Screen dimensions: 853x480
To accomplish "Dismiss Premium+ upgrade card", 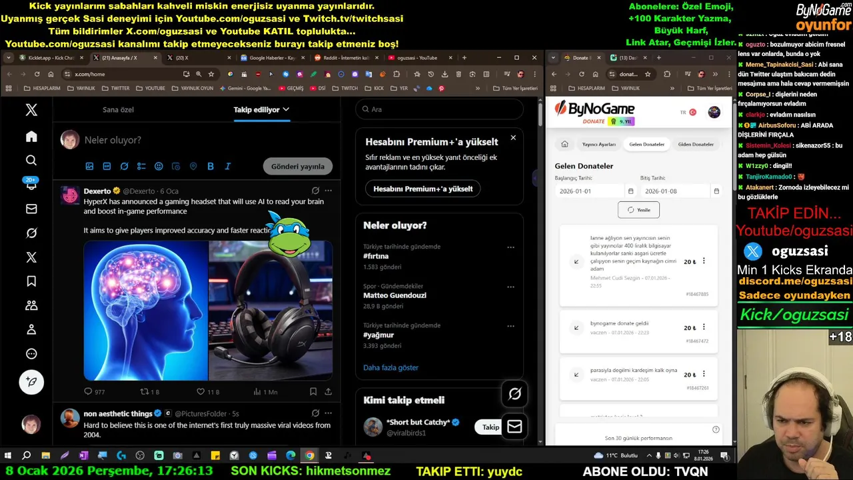I will (x=513, y=137).
